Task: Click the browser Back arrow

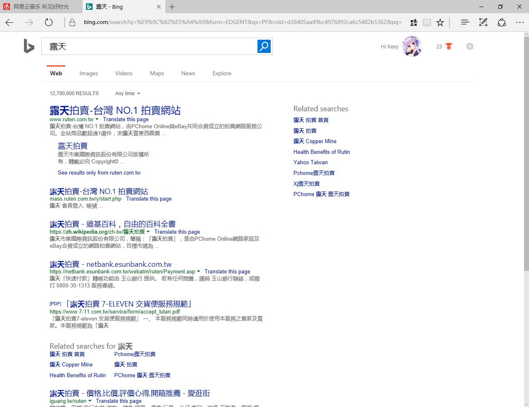Action: tap(10, 22)
